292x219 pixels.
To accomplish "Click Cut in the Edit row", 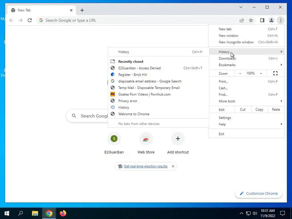I will click(243, 109).
